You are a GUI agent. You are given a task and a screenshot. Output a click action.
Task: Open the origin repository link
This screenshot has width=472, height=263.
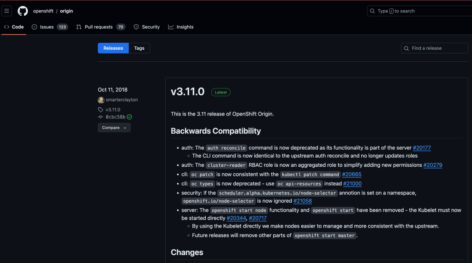[x=66, y=11]
